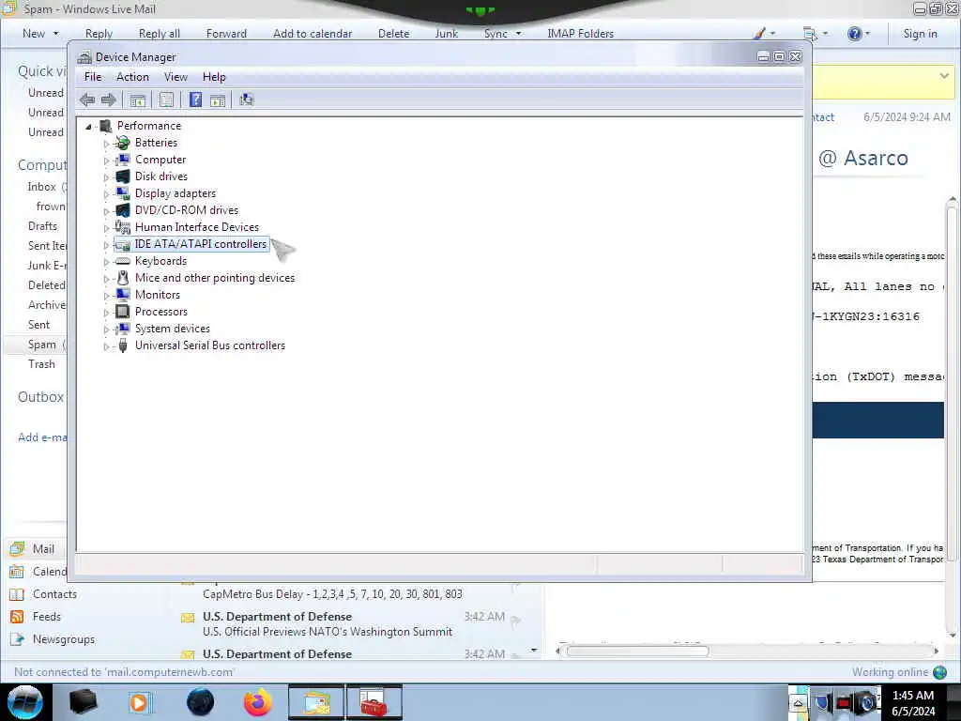The height and width of the screenshot is (721, 961).
Task: Click the Show/Hide Console Tree toolbar icon
Action: [x=138, y=100]
